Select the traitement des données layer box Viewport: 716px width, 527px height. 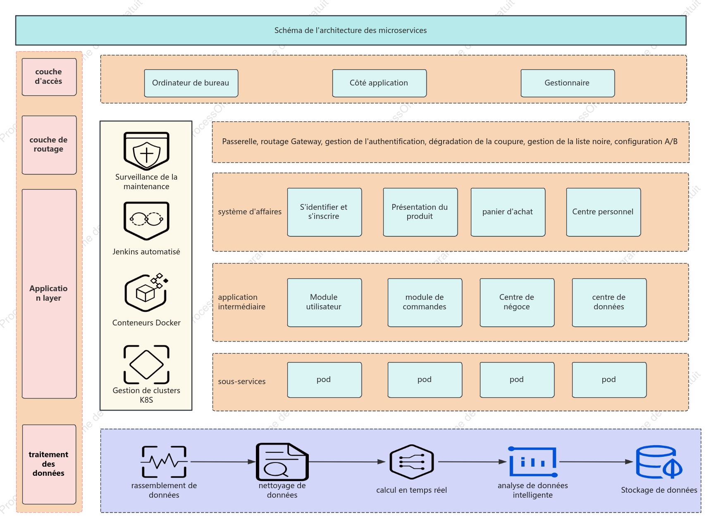(x=49, y=464)
